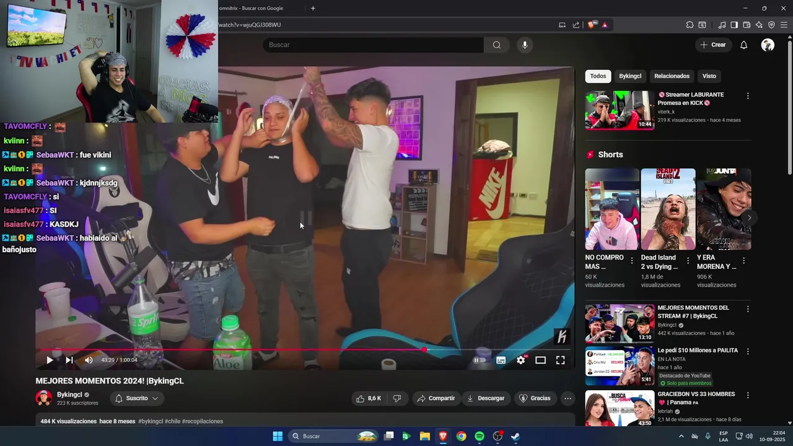Toggle the browser sidebar panel

click(734, 25)
